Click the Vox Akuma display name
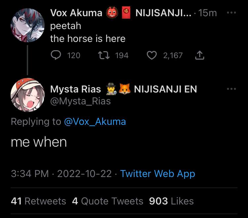Screen dimensions: 248x218 click(76, 13)
